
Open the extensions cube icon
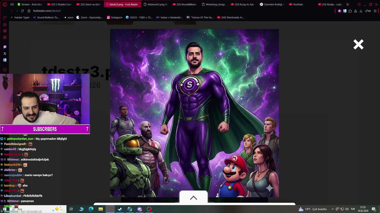pos(350,11)
